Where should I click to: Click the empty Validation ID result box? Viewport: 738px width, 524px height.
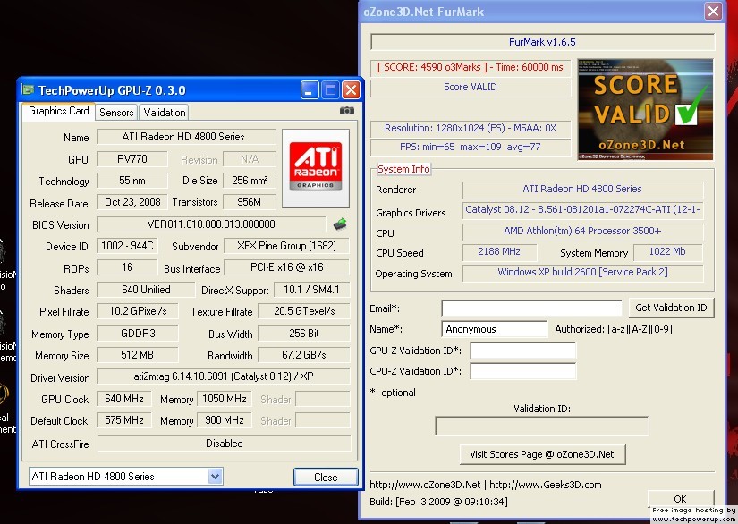[x=542, y=426]
